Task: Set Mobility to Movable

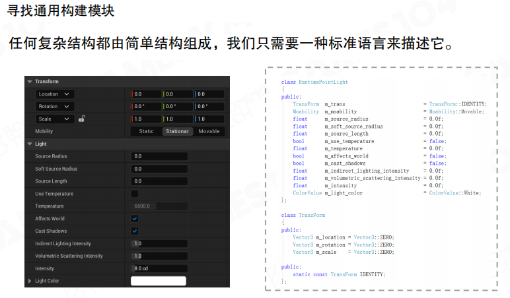Action: coord(209,131)
